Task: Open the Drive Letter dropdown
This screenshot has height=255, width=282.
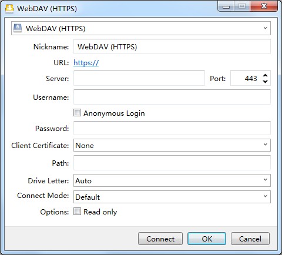Action: [x=172, y=180]
